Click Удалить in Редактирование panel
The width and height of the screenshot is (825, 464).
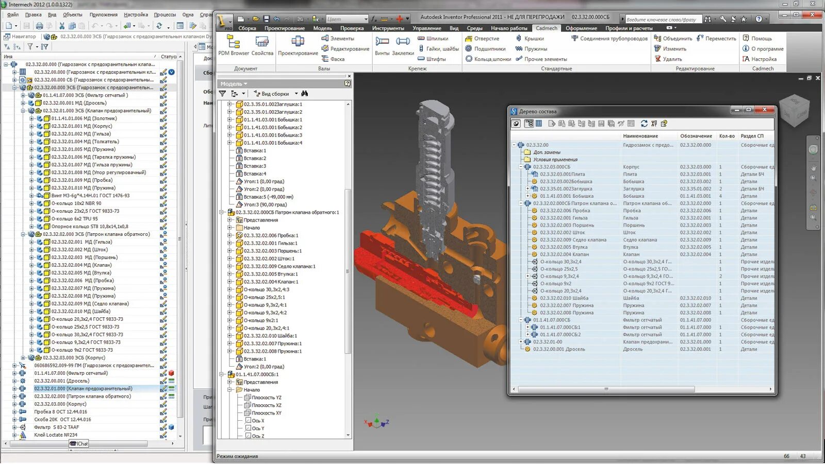coord(668,59)
